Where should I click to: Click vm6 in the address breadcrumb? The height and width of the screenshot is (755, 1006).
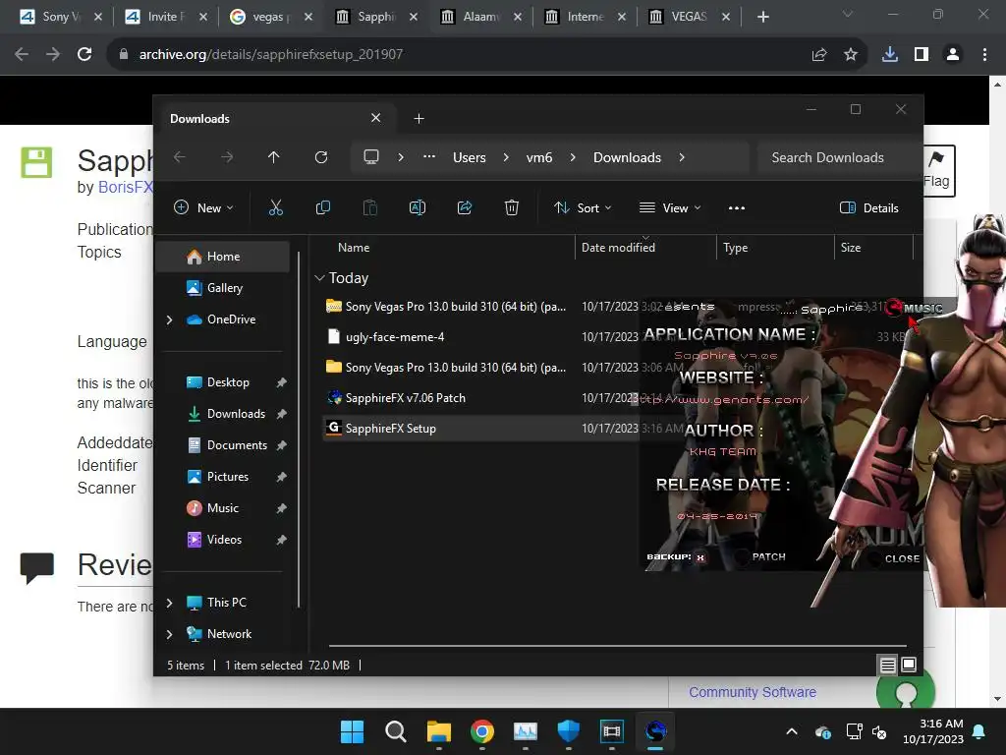point(539,157)
